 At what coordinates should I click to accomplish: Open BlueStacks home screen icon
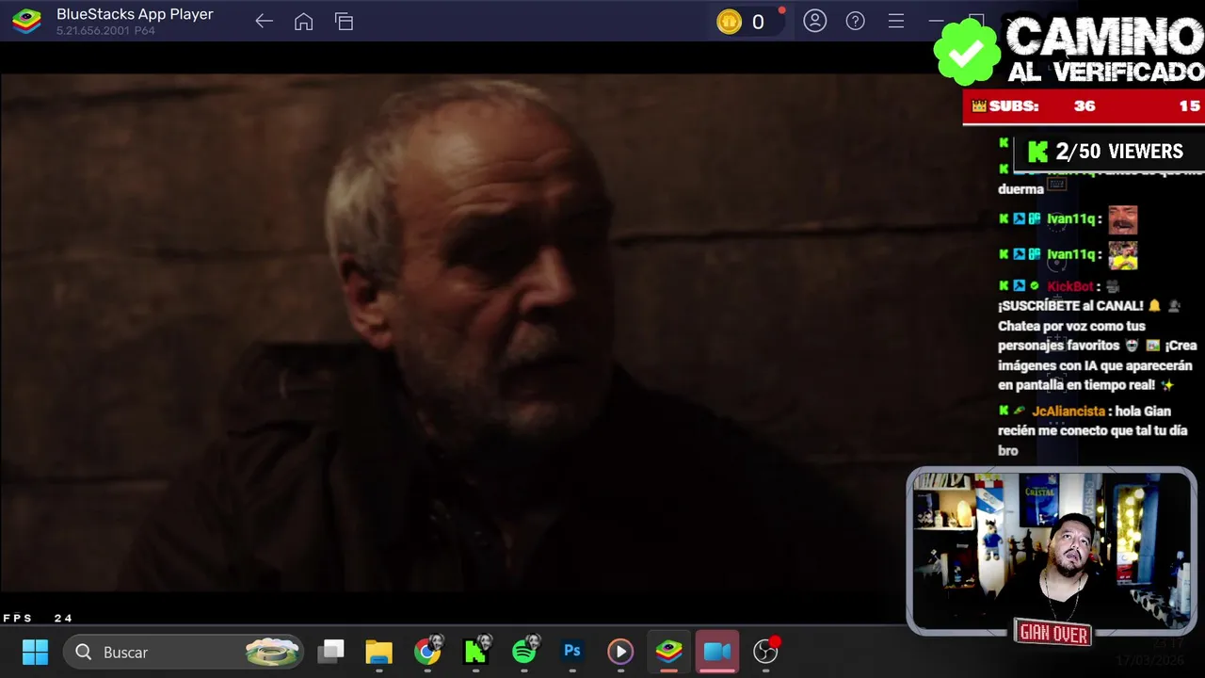pyautogui.click(x=303, y=22)
